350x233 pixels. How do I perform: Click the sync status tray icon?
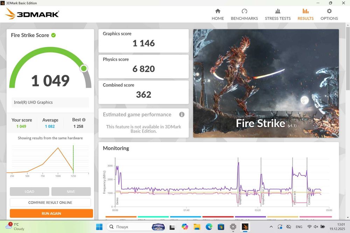pos(280,227)
